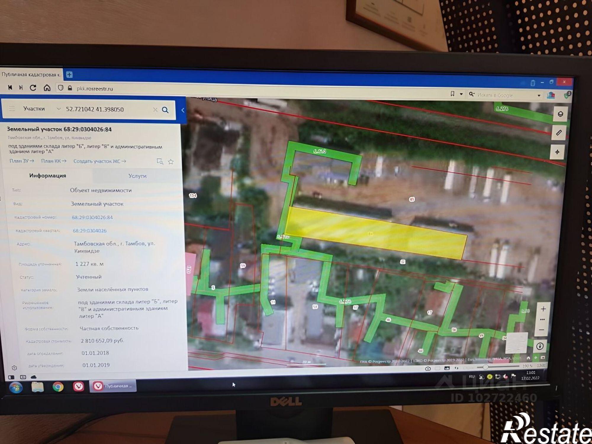Click the taskbar clock 13:01
The image size is (592, 444).
pyautogui.click(x=530, y=375)
